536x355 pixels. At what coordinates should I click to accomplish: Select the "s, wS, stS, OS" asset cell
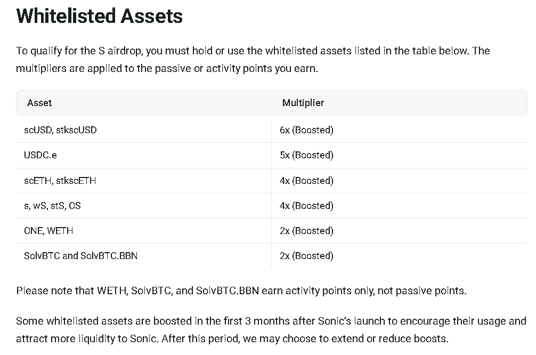pos(52,206)
